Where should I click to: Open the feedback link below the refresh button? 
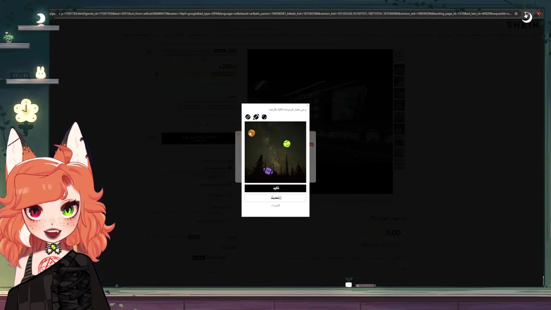[x=275, y=205]
